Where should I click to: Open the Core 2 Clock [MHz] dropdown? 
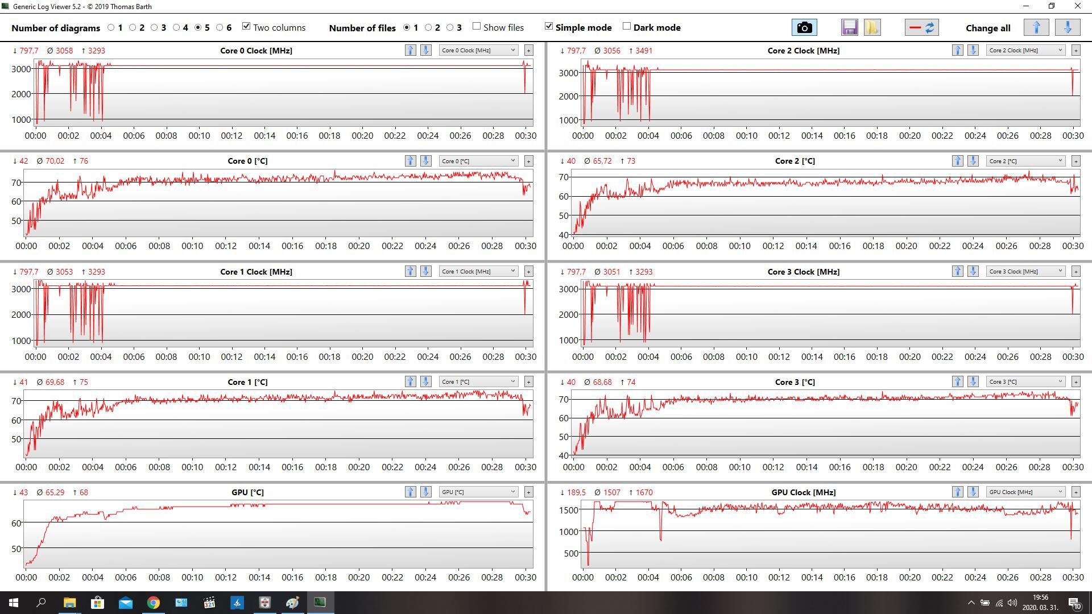(x=1025, y=50)
